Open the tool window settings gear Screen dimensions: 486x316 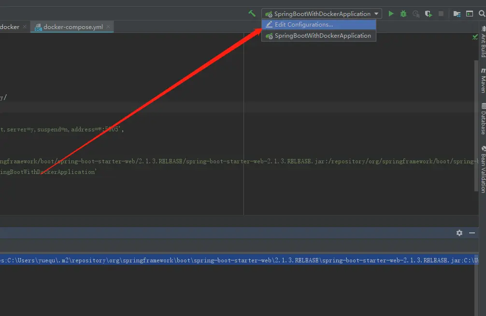point(459,233)
